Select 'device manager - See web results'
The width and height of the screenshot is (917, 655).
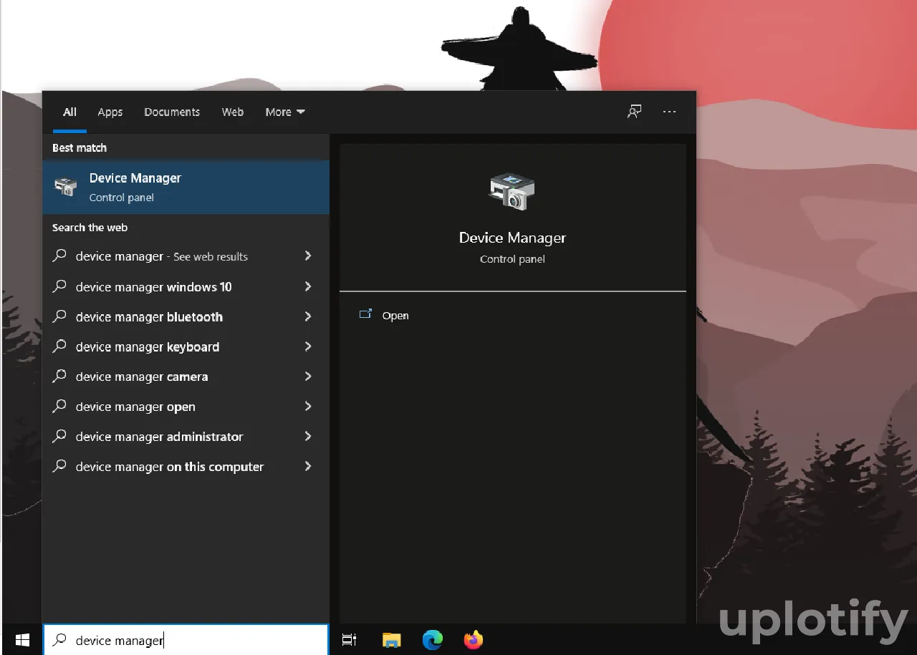pyautogui.click(x=186, y=256)
